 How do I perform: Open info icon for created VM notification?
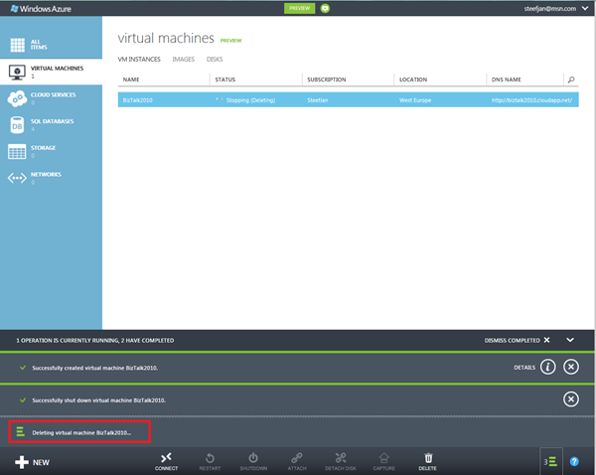(547, 367)
